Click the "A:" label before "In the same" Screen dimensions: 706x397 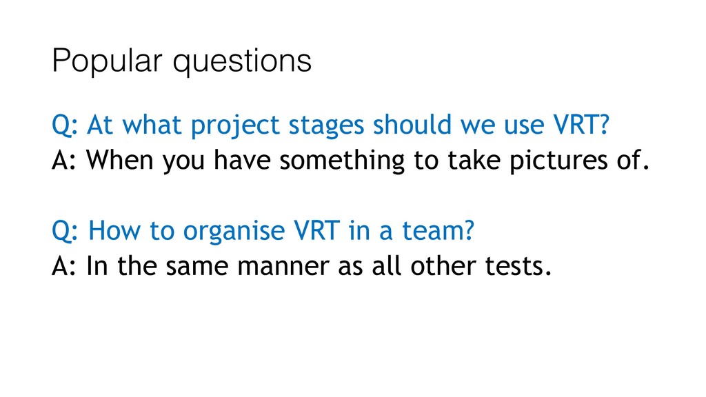(x=64, y=266)
